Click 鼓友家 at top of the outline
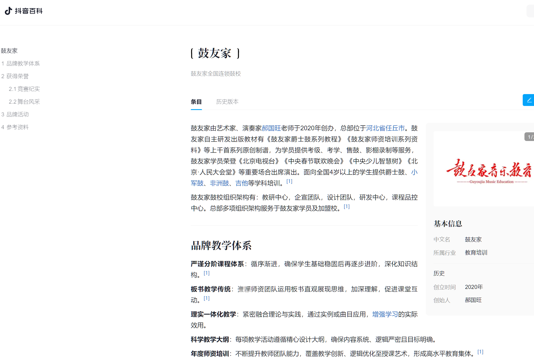The image size is (534, 361). click(9, 51)
